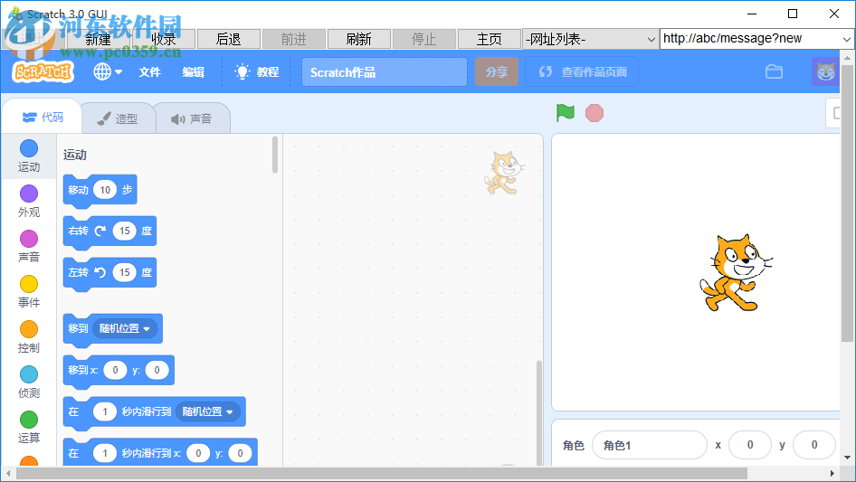The height and width of the screenshot is (482, 856).
Task: Click the 收录 toolbar button
Action: [x=163, y=39]
